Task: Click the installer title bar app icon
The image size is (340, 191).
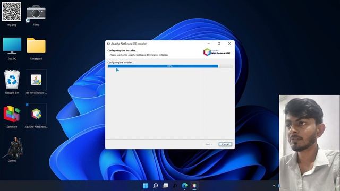Action: (x=108, y=44)
